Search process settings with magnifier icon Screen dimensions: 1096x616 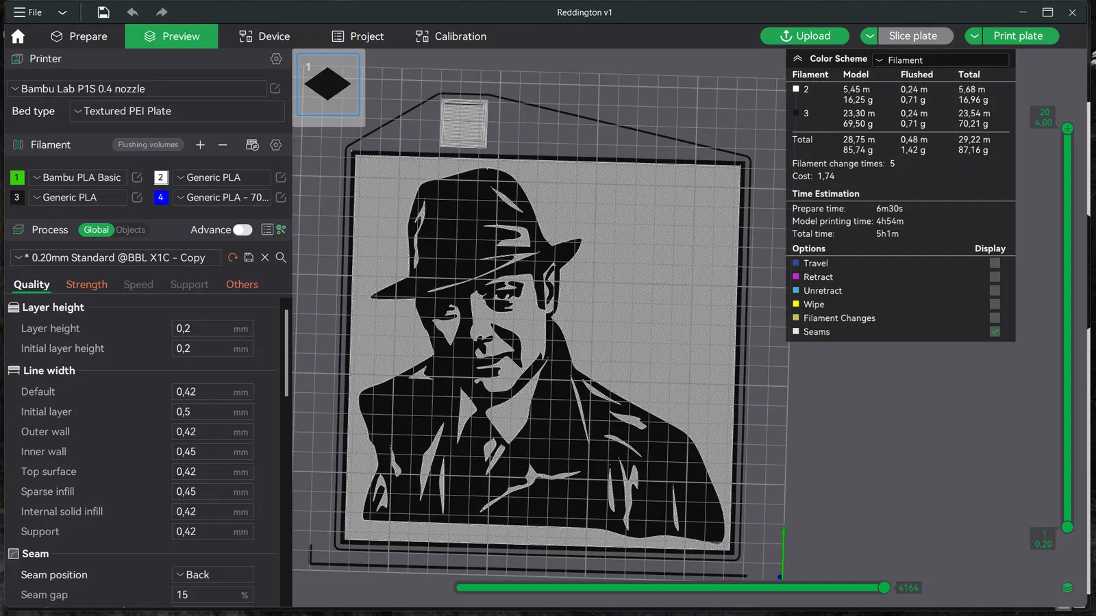tap(281, 257)
